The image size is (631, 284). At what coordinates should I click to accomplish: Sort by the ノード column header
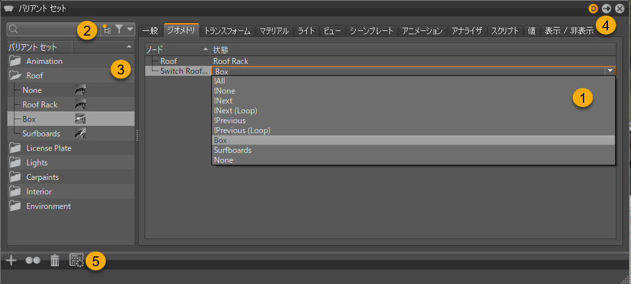click(x=178, y=50)
